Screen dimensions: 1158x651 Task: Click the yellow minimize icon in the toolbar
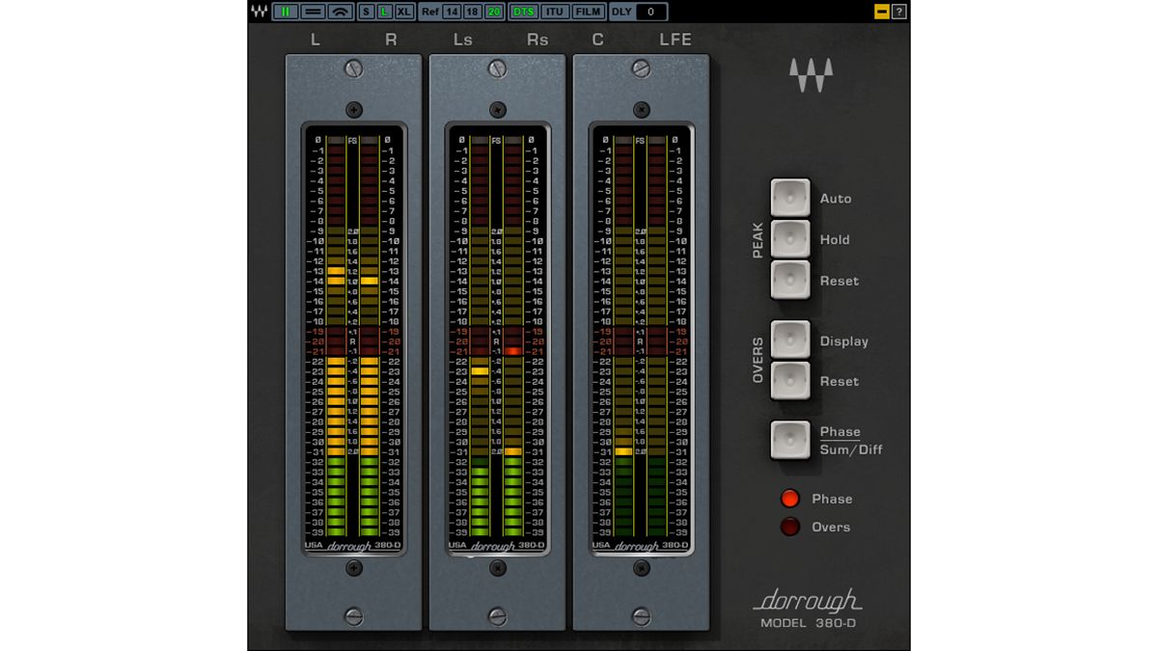881,12
